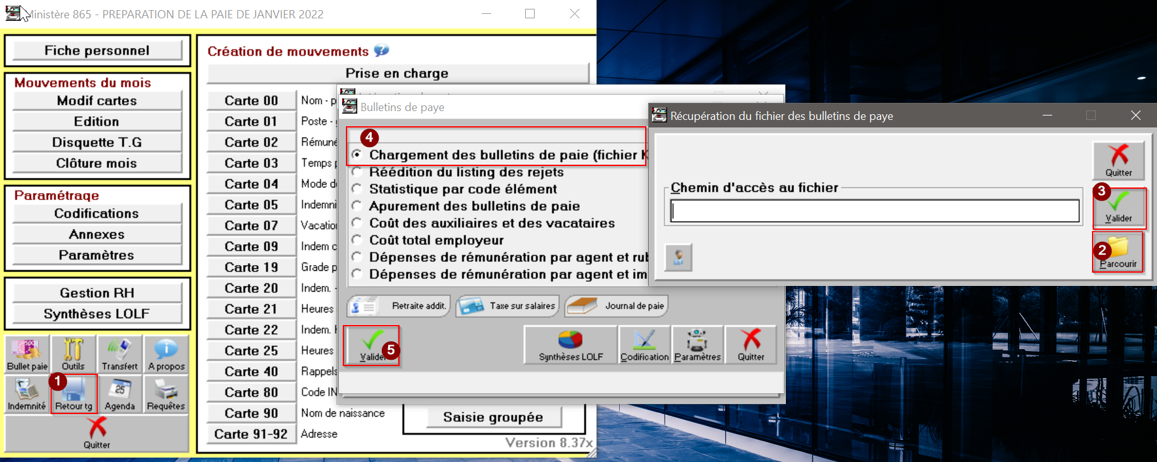Click the Chemin d'accès au fichier field
This screenshot has width=1157, height=462.
click(874, 211)
